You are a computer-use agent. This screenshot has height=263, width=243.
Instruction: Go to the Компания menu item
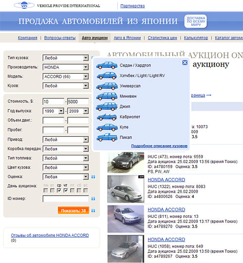pyautogui.click(x=28, y=38)
